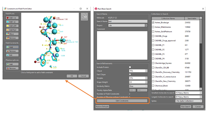208x117 pixels.
Task: Adjust the Shape Weight stepper
Action: pyautogui.click(x=146, y=82)
